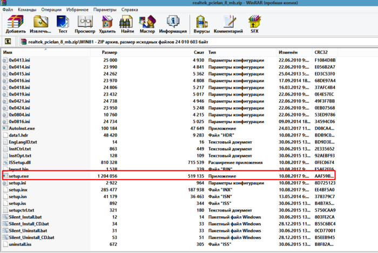Click the Silent_Uninstall_CD.bat file icon
The width and height of the screenshot is (378, 253).
coord(5,237)
